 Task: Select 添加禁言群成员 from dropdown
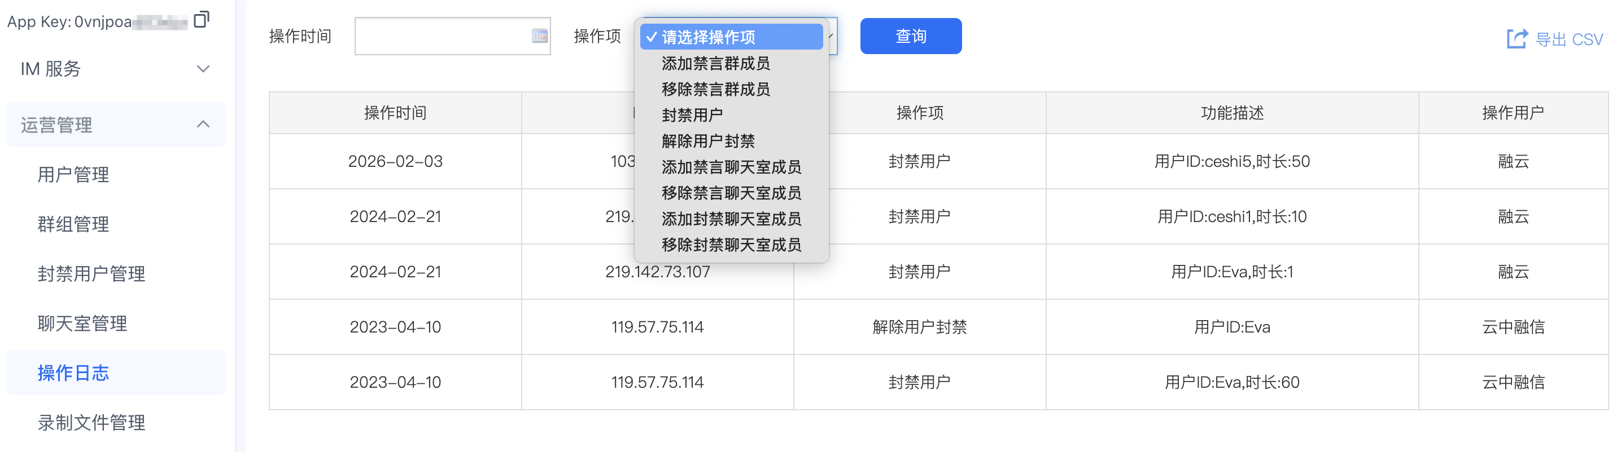pyautogui.click(x=715, y=63)
